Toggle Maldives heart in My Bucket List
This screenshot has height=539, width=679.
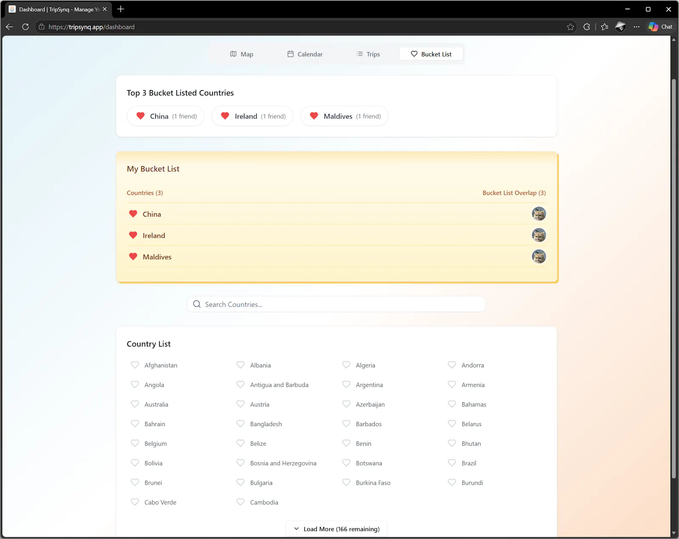point(133,257)
